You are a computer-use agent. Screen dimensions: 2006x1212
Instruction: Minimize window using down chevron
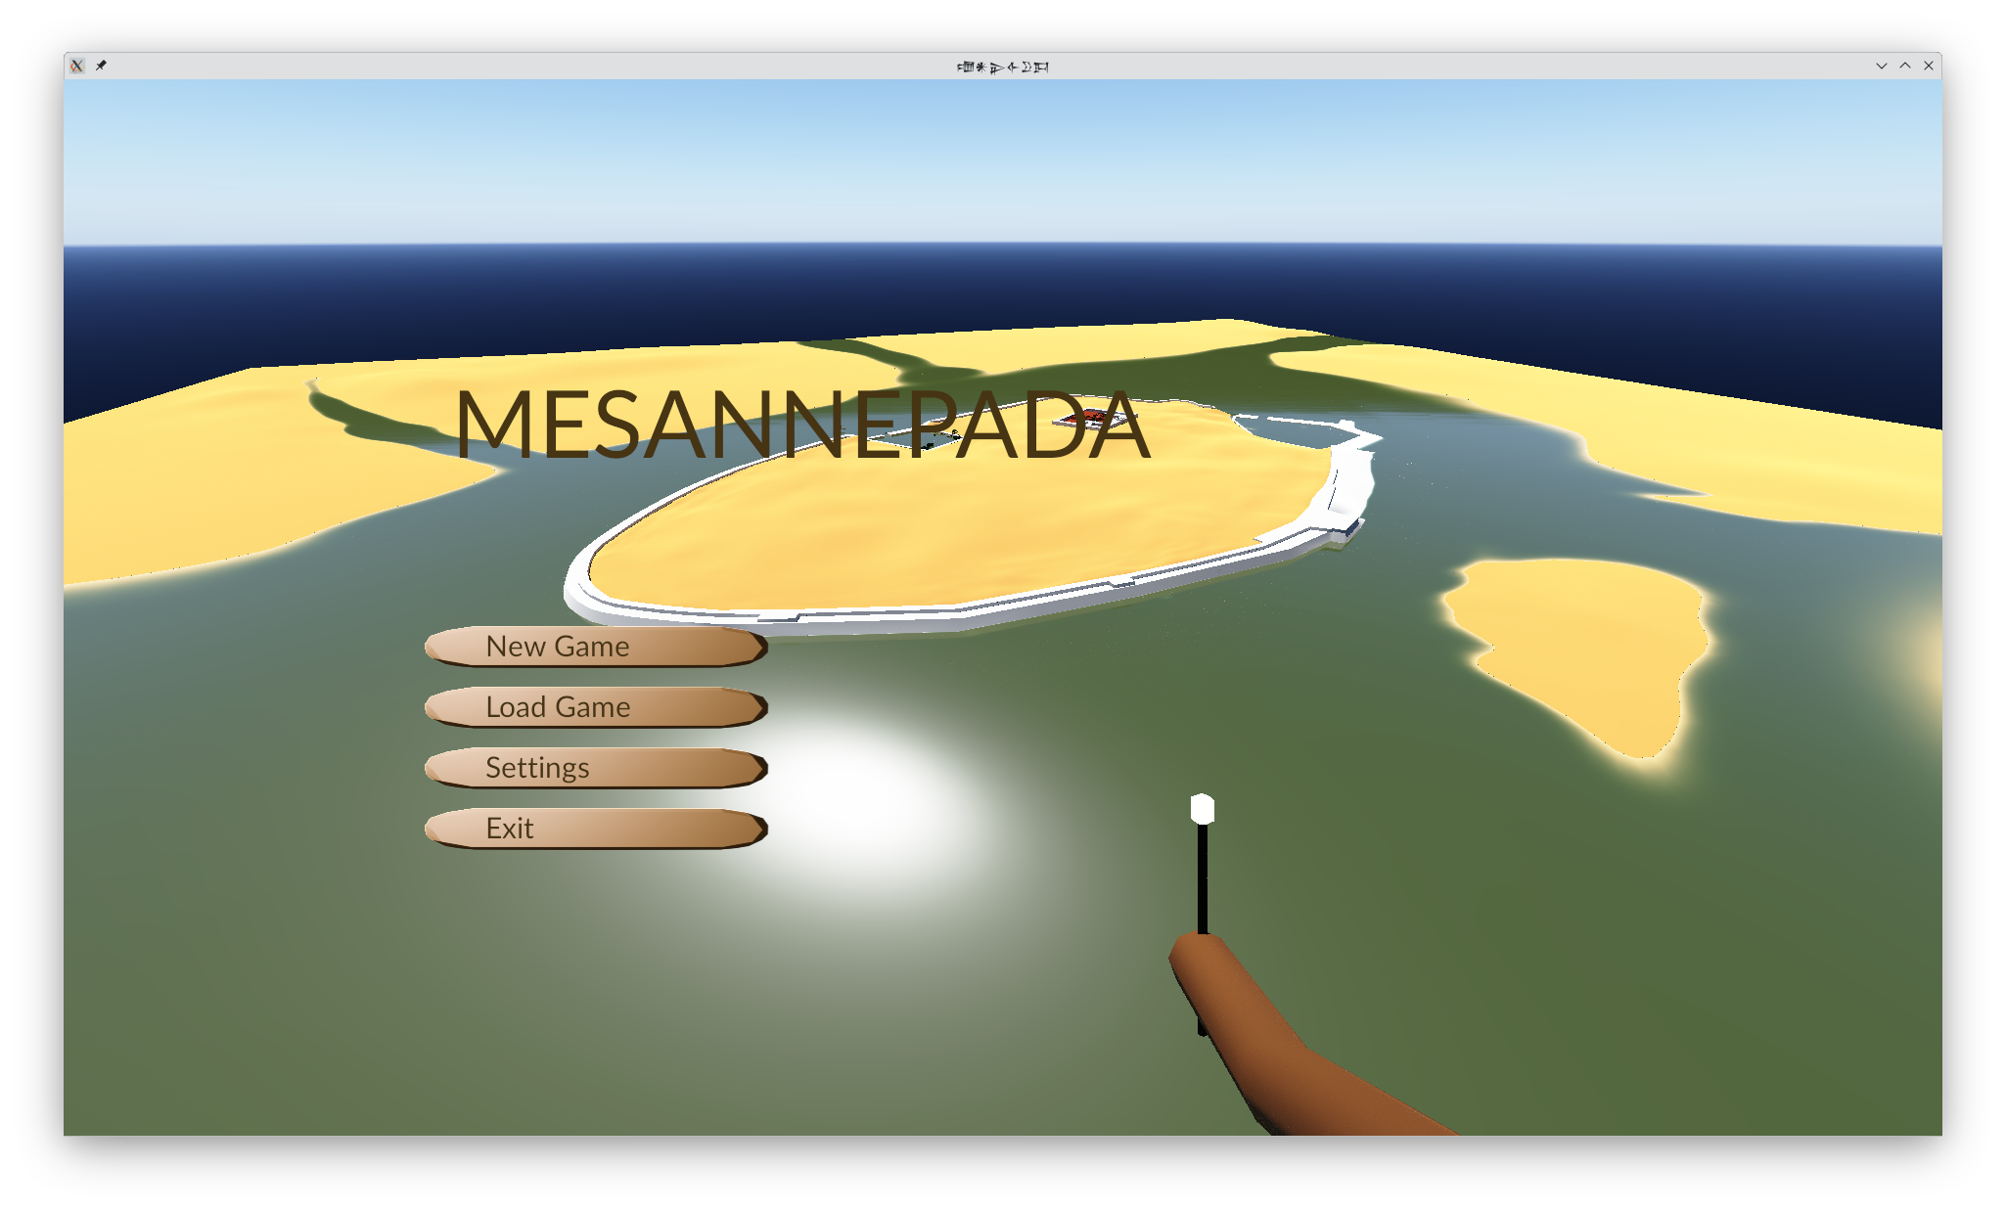[1881, 66]
